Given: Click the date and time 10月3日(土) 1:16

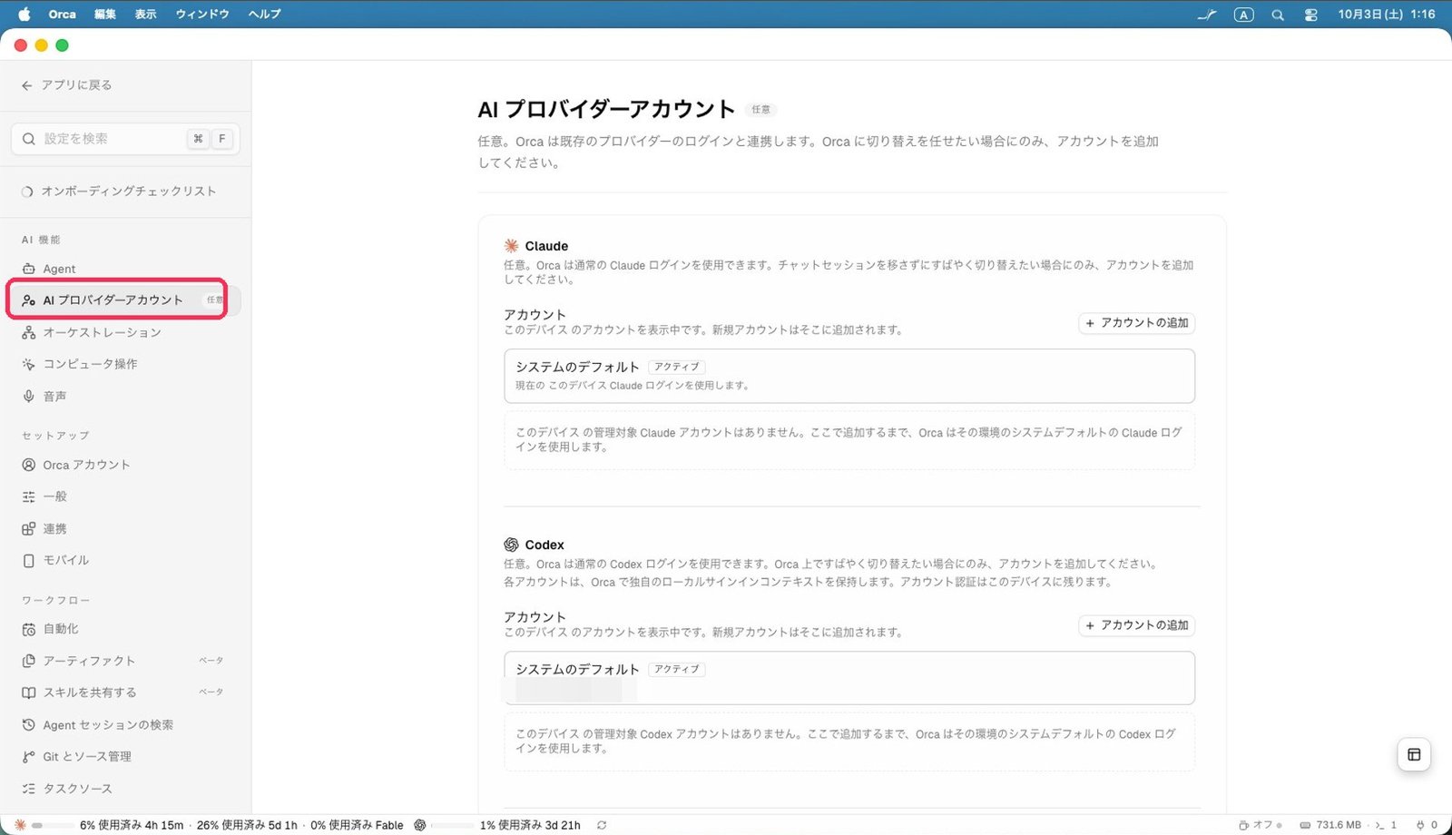Looking at the screenshot, I should pyautogui.click(x=1387, y=15).
